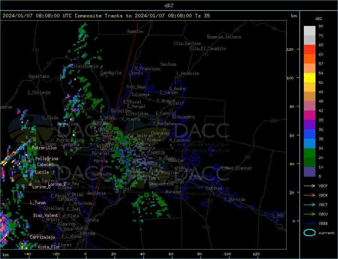Screen dimensions: 338x259
Task: Select the dark violet swatch between 10 and 5
Action: [309, 172]
